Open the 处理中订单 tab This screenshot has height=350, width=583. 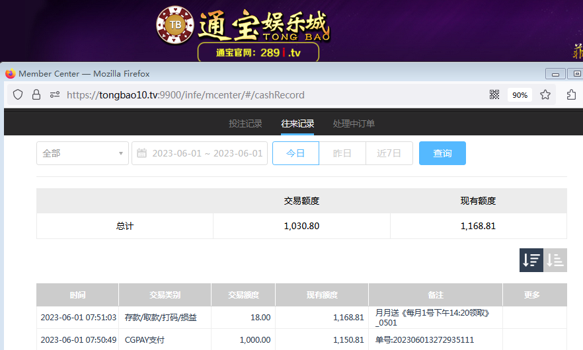pos(354,123)
